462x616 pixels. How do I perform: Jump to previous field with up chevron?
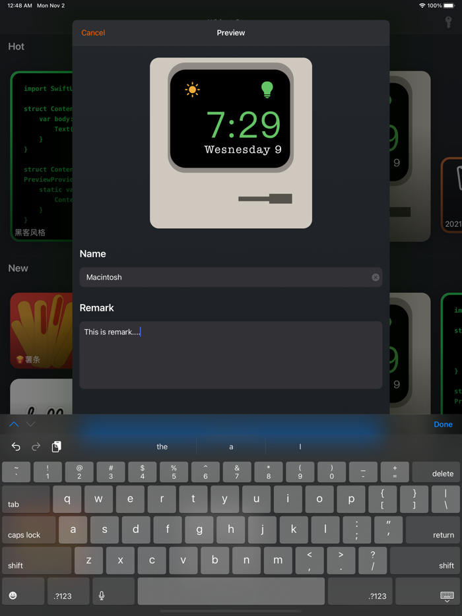click(13, 424)
